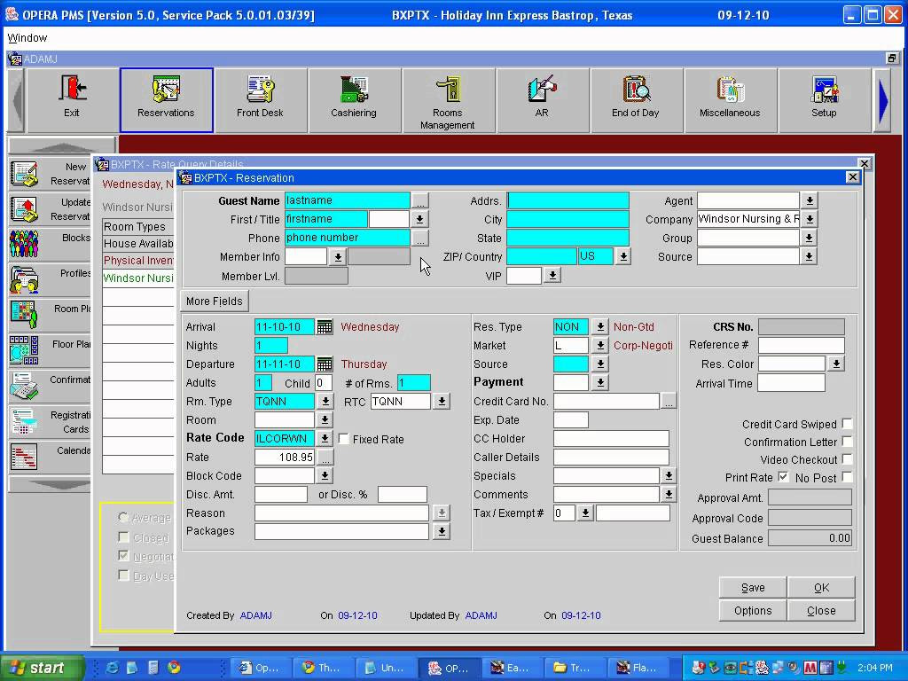Select the Average radio button
Viewport: 908px width, 681px height.
123,517
